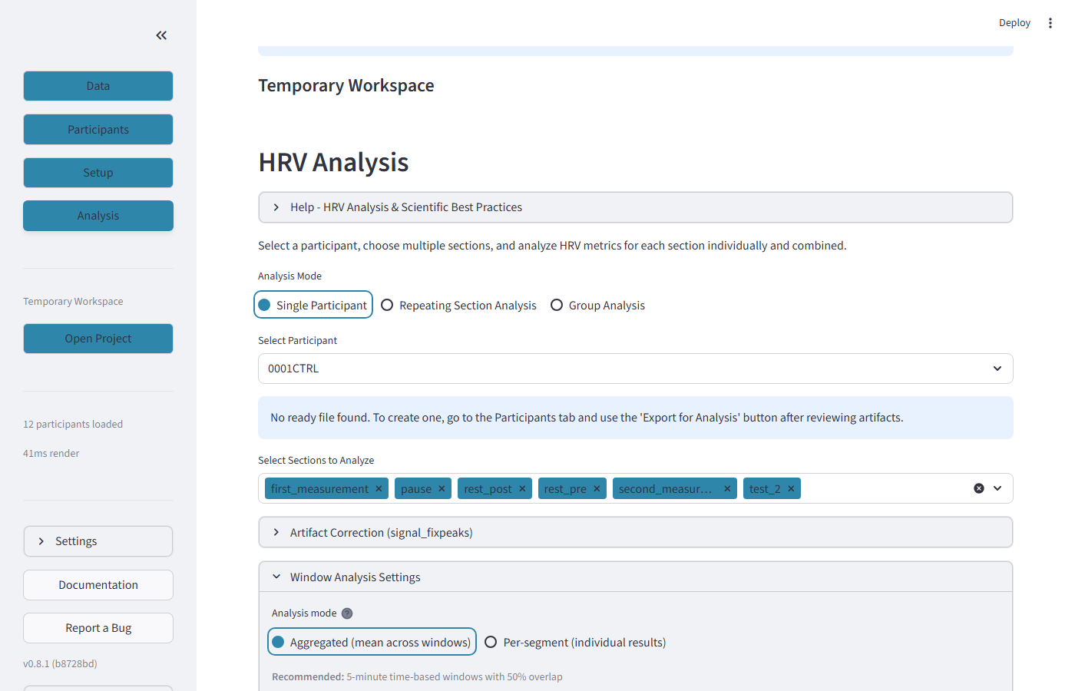Open the three-dot main menu
The image size is (1075, 691).
tap(1050, 23)
